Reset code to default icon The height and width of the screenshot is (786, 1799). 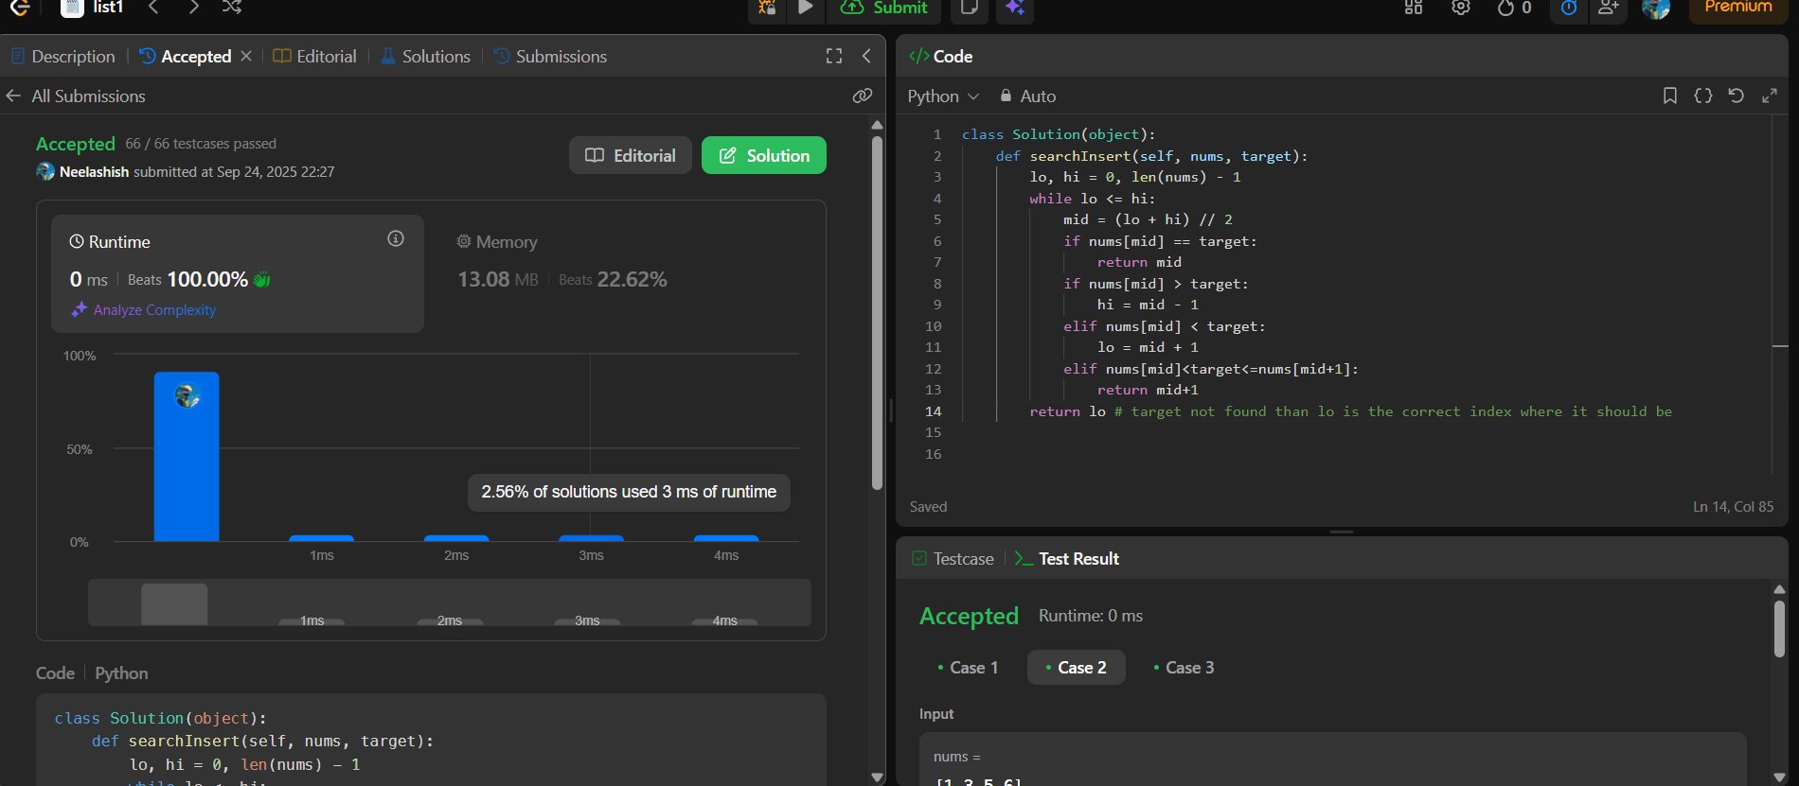click(1736, 96)
